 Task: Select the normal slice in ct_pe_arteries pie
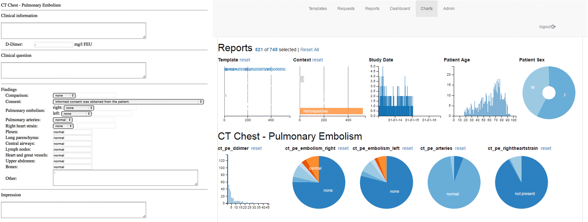point(452,194)
